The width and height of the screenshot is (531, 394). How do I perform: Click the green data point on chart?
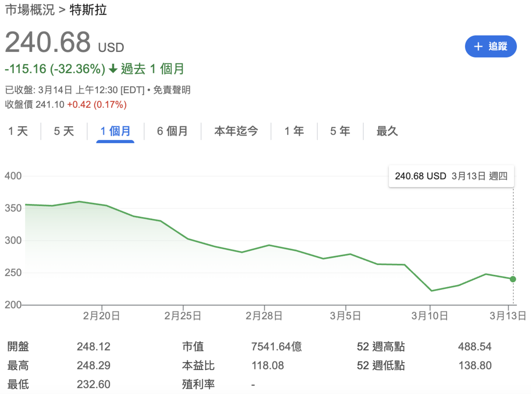point(513,279)
